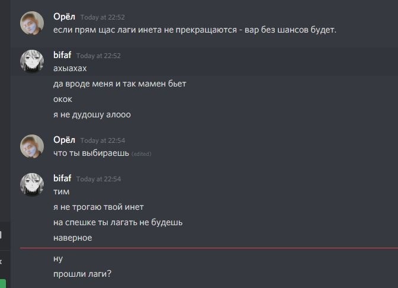
Task: Select the username Орёл posted at 22:54
Action: click(64, 140)
